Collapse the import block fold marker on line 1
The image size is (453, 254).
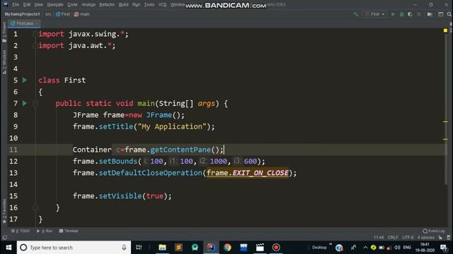[35, 34]
